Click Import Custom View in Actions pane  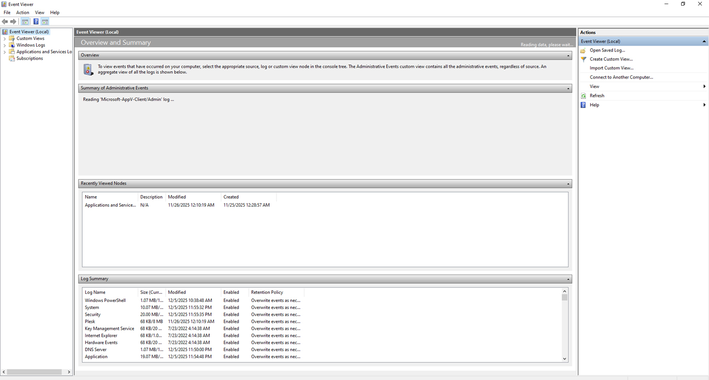611,68
